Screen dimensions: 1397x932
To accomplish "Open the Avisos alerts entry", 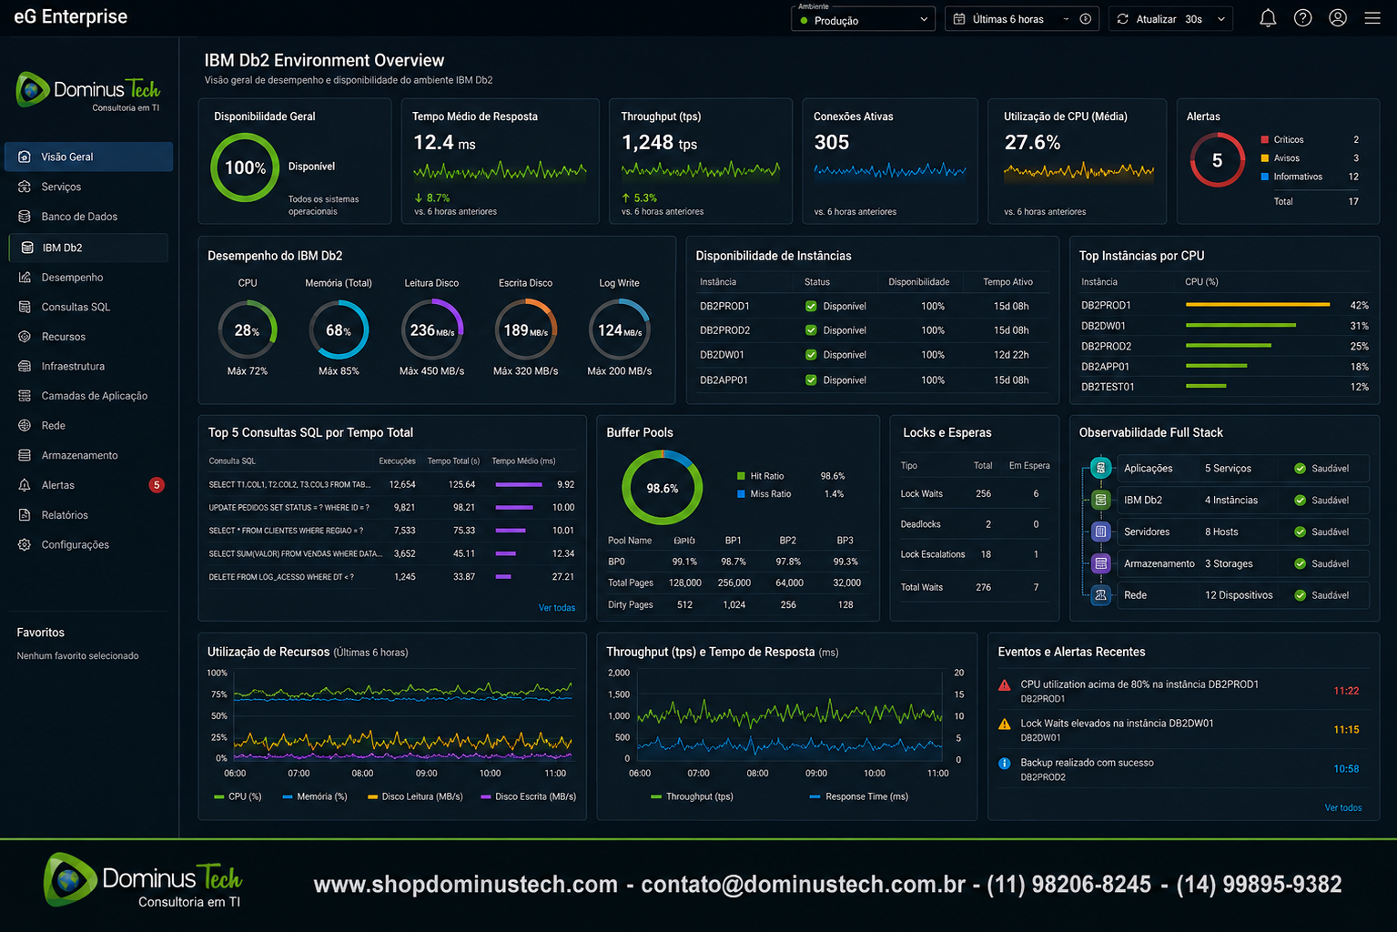I will point(1310,158).
